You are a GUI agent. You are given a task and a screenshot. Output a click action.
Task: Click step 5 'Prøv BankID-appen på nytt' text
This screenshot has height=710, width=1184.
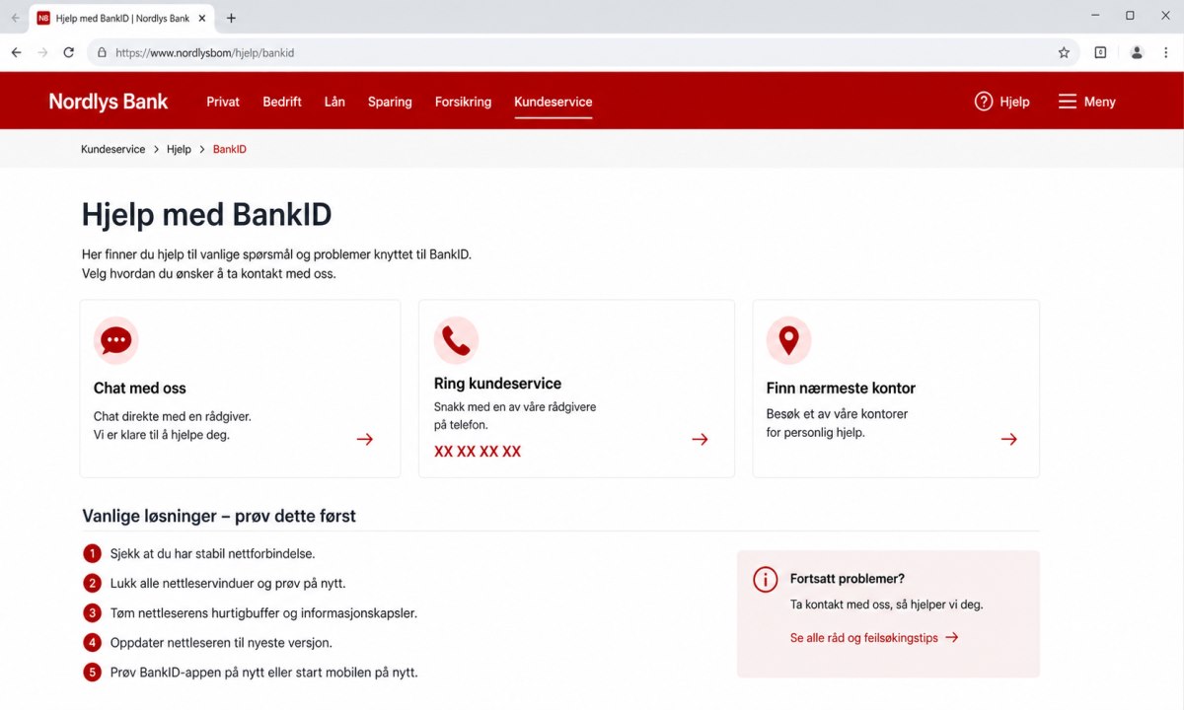pos(263,673)
